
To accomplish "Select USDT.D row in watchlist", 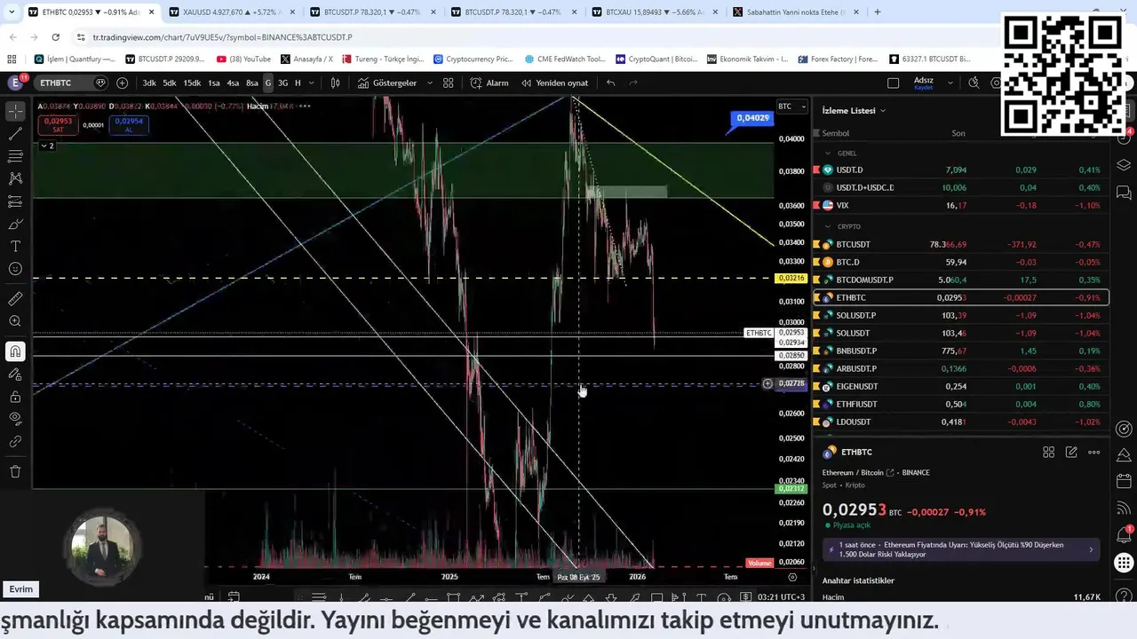I will point(961,170).
